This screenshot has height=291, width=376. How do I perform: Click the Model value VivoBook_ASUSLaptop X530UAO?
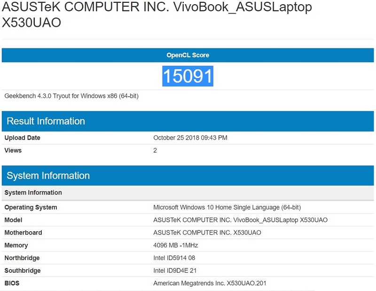[240, 220]
